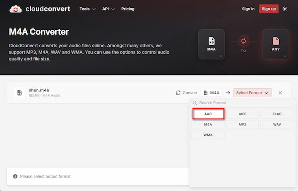
Task: Open the ANY target format card
Action: (x=276, y=44)
